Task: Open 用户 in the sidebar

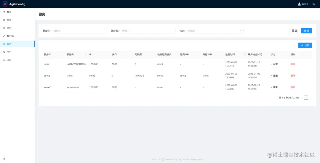Action: [x=17, y=52]
